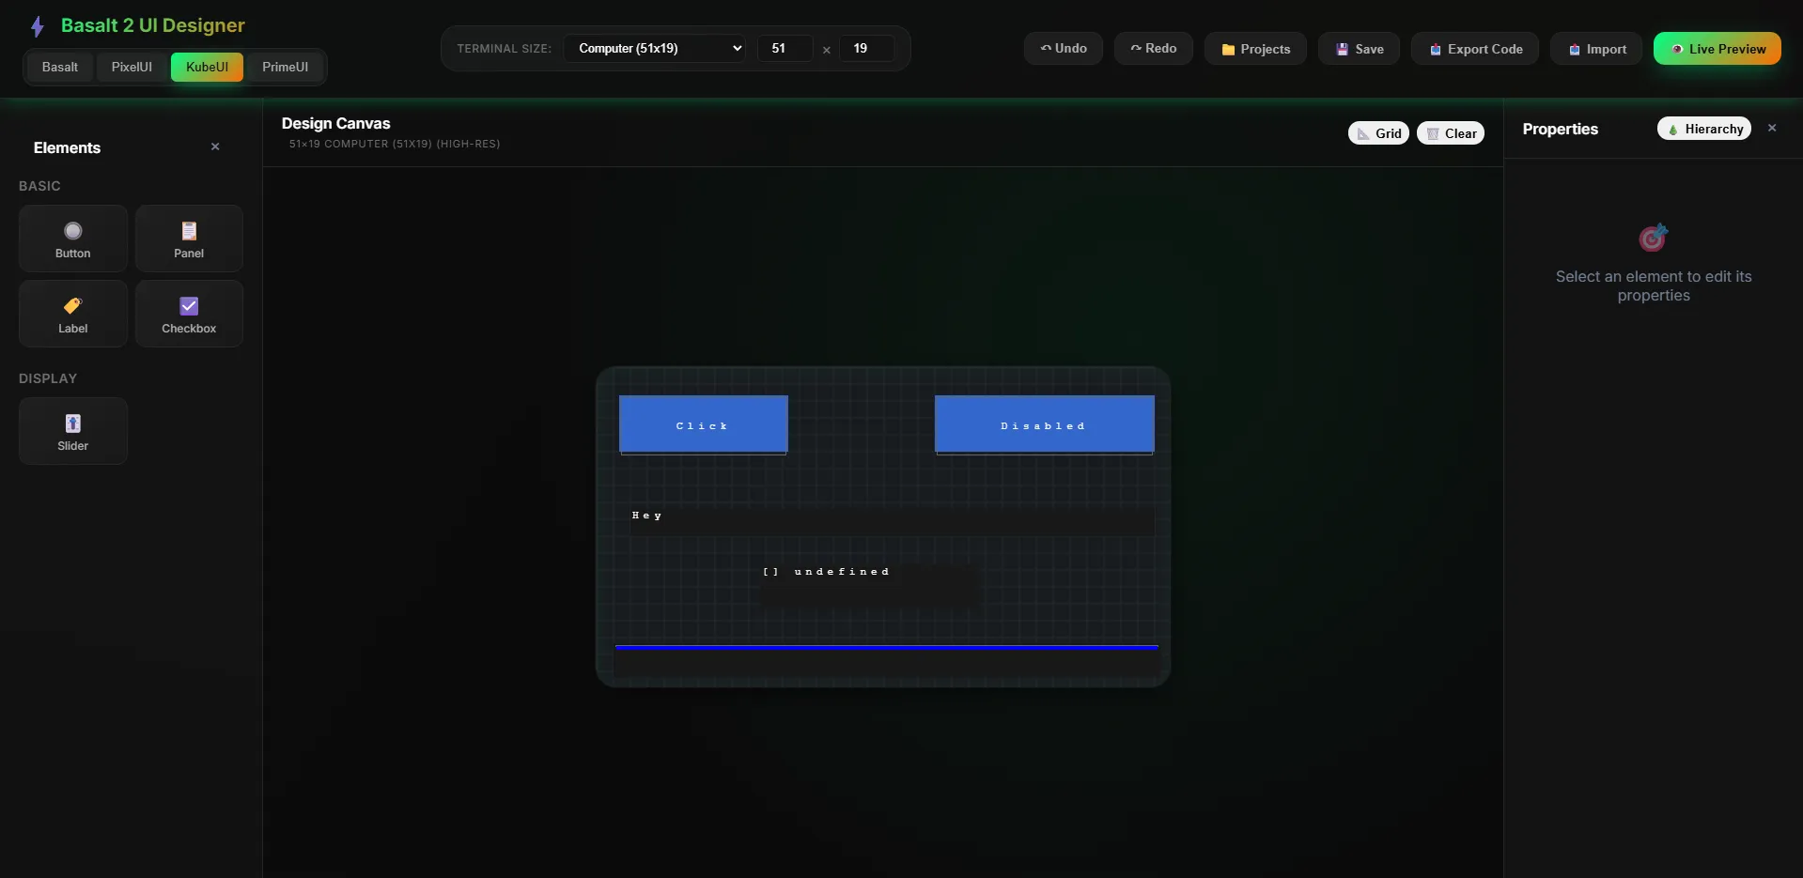Add a Button element from the palette
This screenshot has height=878, width=1803.
(x=73, y=239)
